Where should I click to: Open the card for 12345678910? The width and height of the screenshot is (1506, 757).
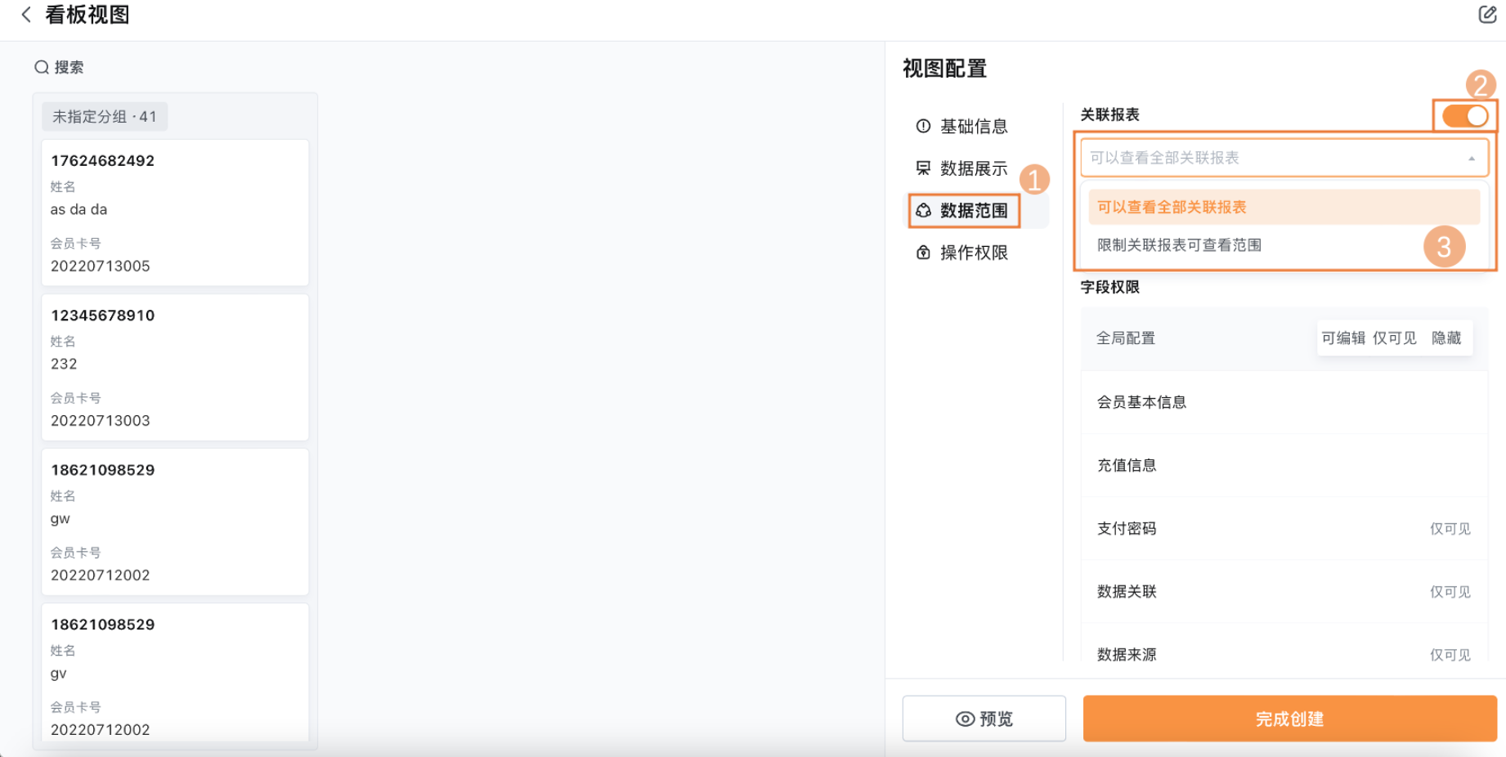tap(175, 367)
